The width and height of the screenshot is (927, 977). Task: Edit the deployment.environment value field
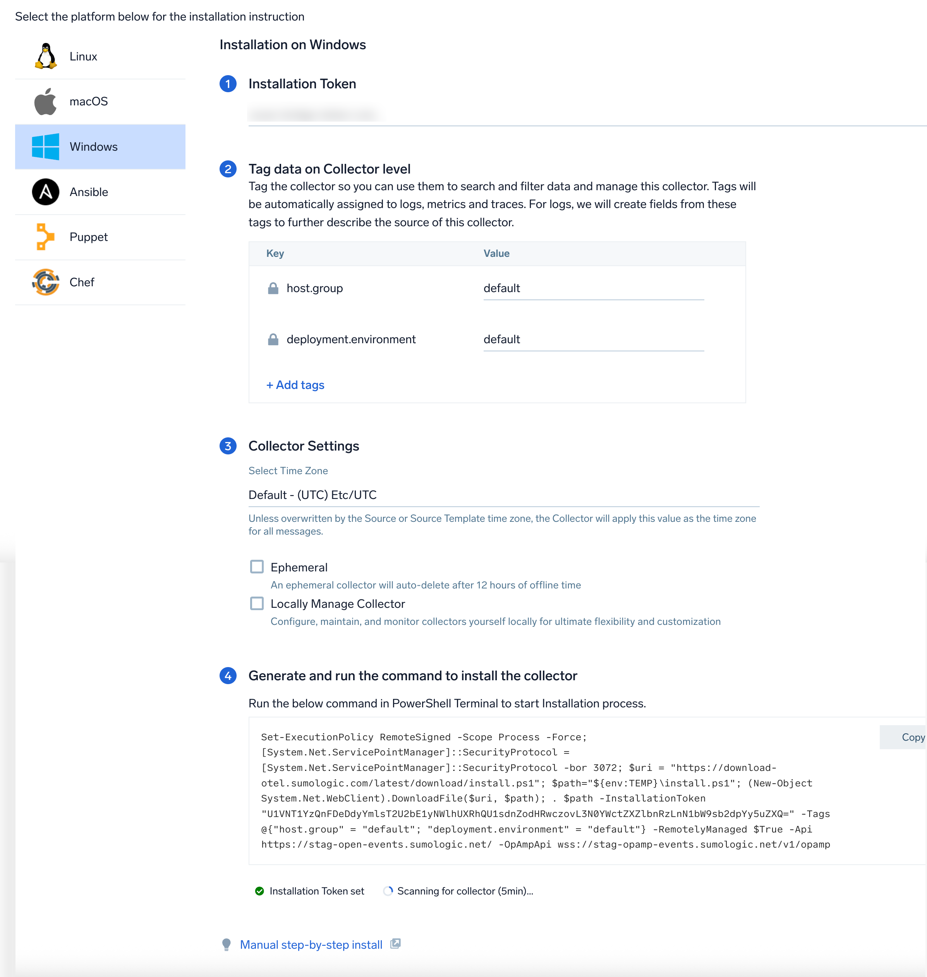(593, 339)
